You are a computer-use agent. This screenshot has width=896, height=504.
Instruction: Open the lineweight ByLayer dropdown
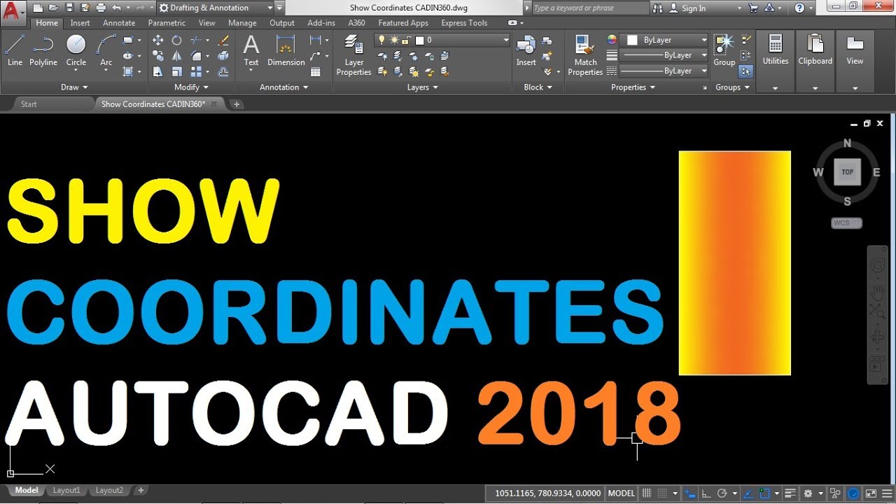click(x=664, y=55)
